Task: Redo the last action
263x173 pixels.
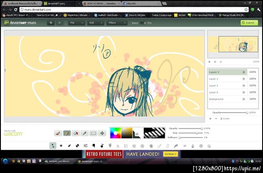Action: coord(60,23)
